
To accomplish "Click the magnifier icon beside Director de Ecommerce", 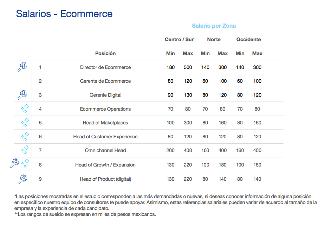I will pos(22,67).
